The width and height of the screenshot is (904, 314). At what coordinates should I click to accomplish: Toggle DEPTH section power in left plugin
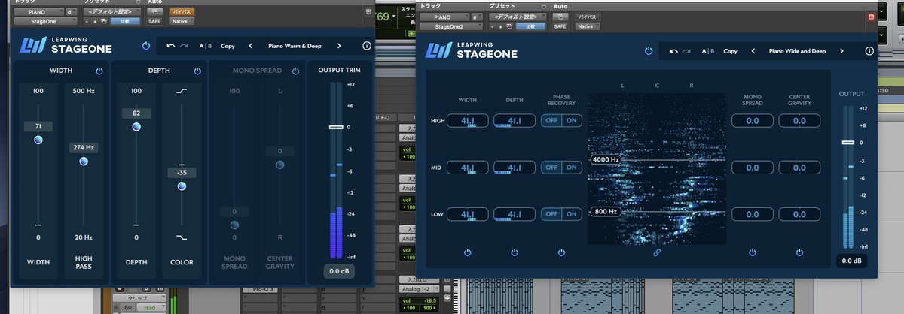point(197,71)
